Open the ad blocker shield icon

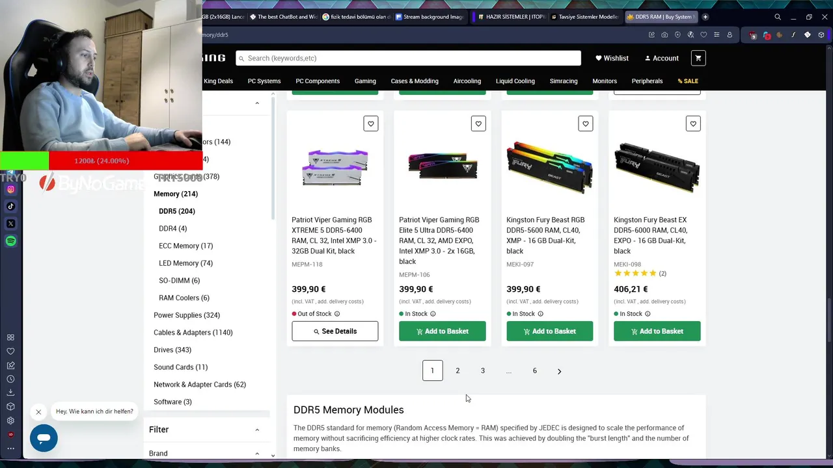(677, 34)
